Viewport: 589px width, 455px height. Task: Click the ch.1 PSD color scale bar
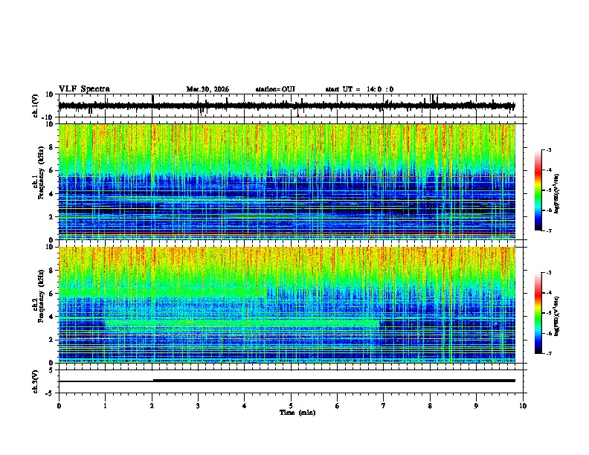pyautogui.click(x=538, y=190)
